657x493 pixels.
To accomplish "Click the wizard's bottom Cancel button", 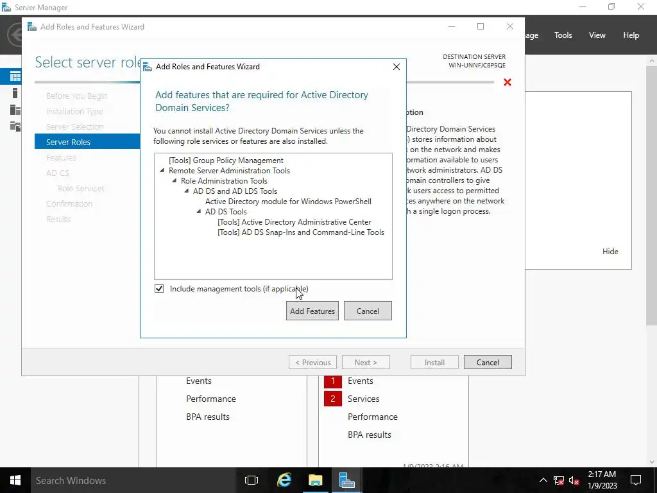I will point(488,362).
